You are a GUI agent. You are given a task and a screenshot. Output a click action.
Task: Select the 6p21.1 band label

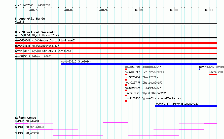tap(20, 22)
